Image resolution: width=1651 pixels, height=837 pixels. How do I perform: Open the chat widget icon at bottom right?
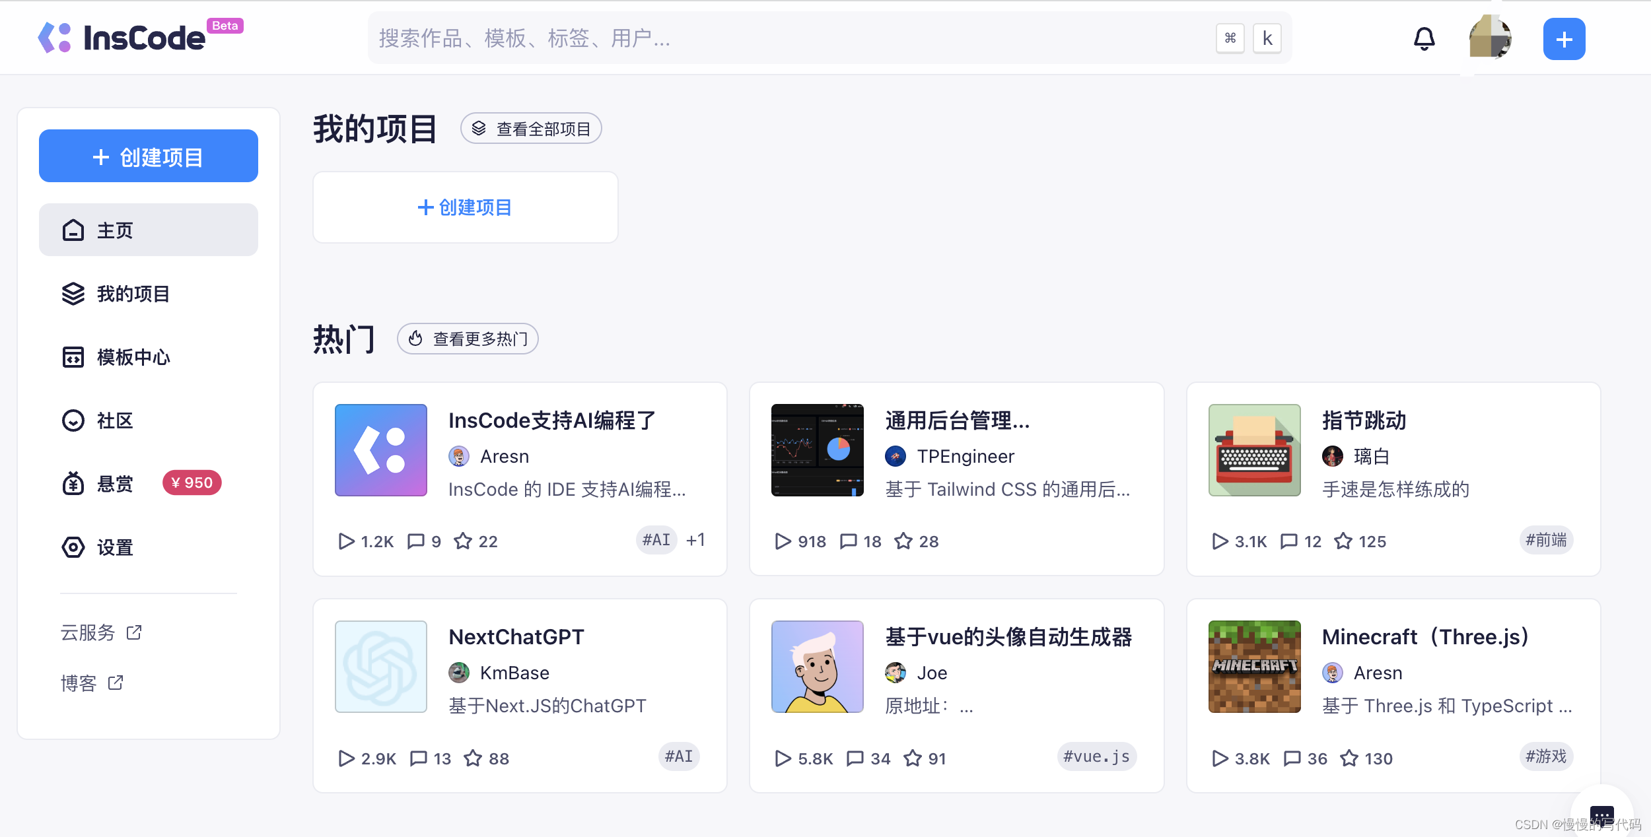click(x=1601, y=815)
